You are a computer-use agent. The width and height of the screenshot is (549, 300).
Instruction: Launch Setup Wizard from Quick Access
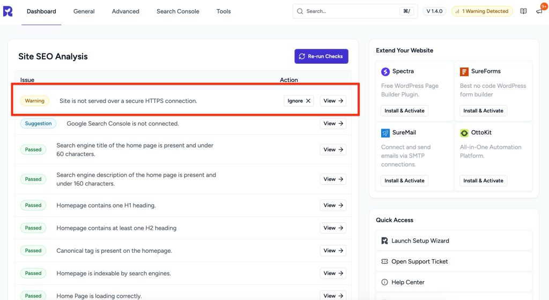coord(420,241)
